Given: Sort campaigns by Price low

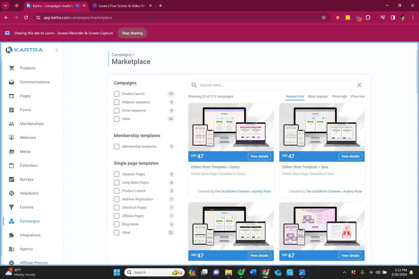Looking at the screenshot, I should pyautogui.click(x=358, y=96).
